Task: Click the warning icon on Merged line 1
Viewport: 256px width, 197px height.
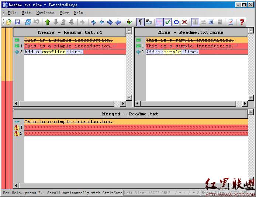Action: (x=17, y=128)
